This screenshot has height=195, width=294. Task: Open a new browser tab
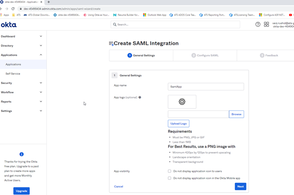48,2
